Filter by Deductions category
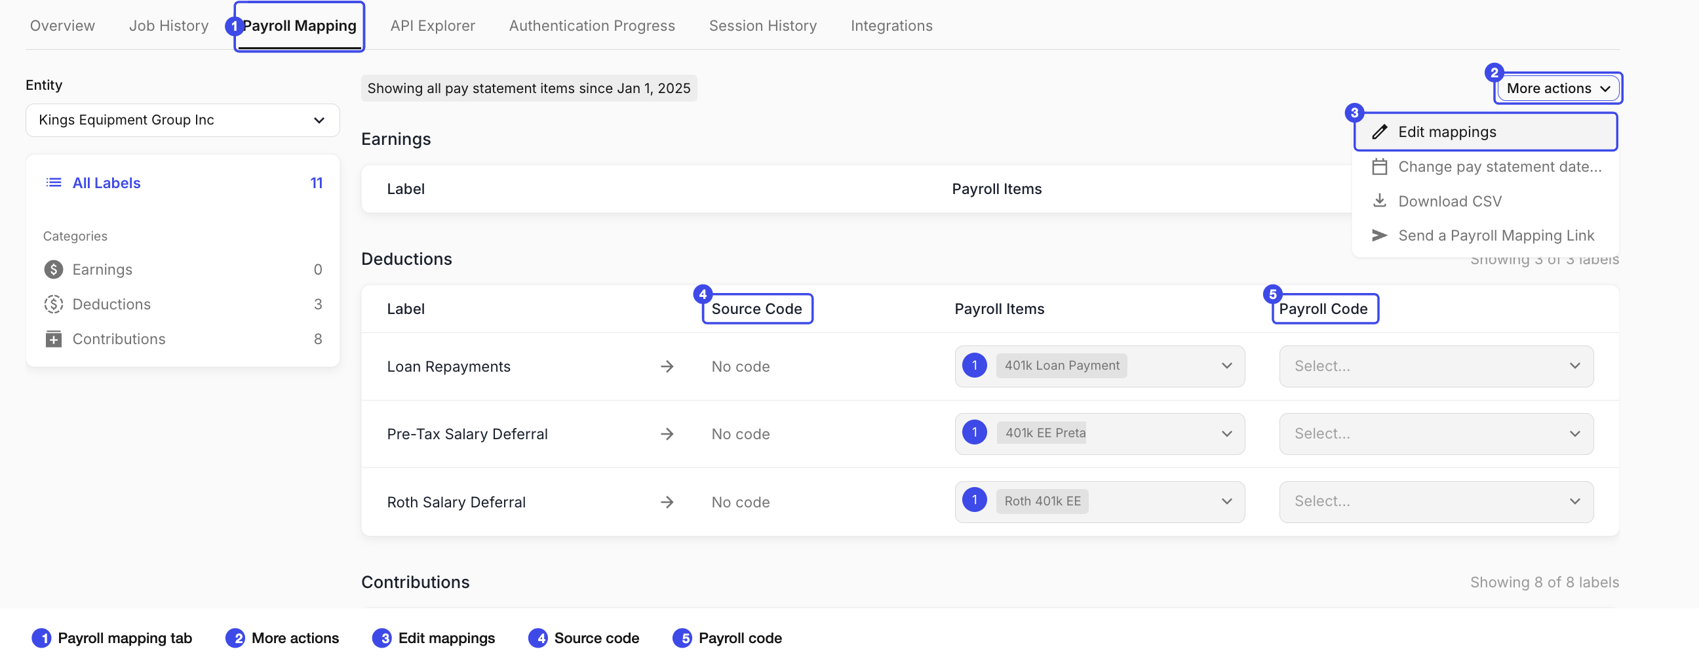 pos(183,304)
